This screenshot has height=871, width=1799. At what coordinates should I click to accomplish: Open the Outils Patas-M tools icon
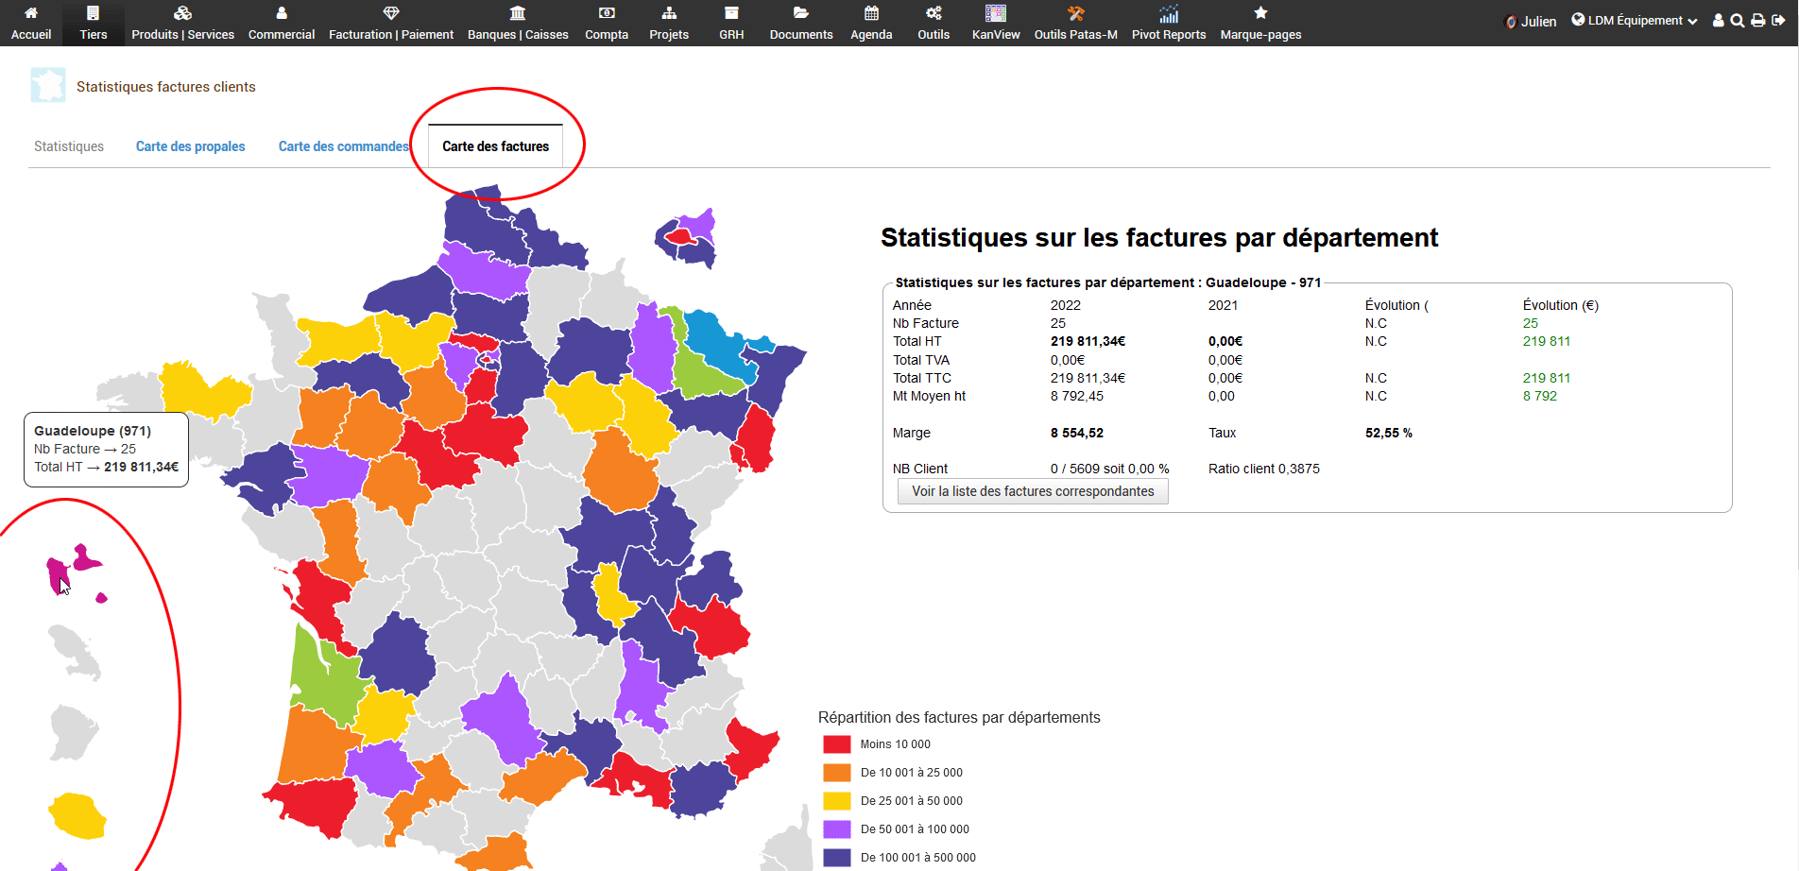1075,13
